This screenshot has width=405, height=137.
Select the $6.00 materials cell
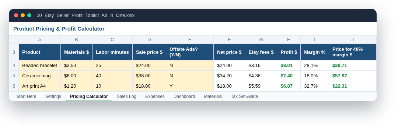(x=76, y=76)
